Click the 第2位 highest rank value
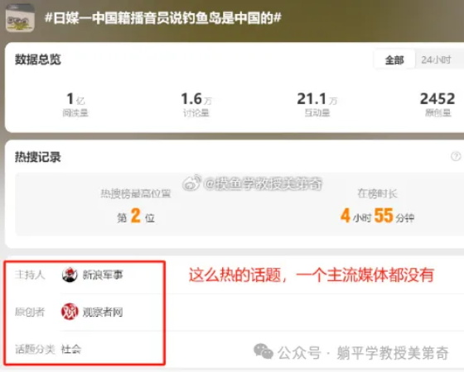 [x=136, y=216]
